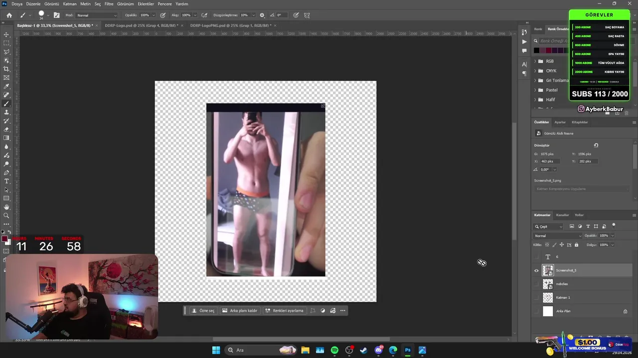The width and height of the screenshot is (638, 358).
Task: Expand the Pastel swatch folder
Action: 535,90
